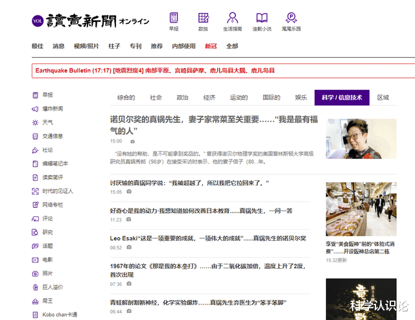Screen dimensions: 415x320
Task: Switch to the 国际的 tab
Action: [271, 98]
